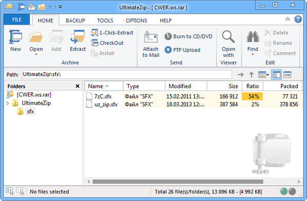Click the 54% ratio cell
307x201 pixels.
coord(252,96)
